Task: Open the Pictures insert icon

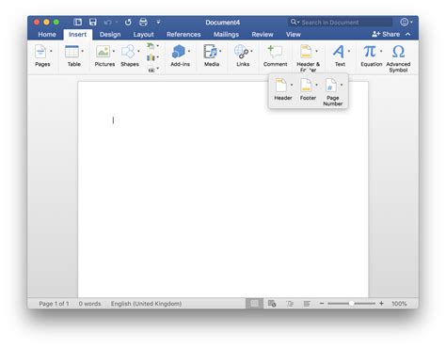Action: coord(103,52)
